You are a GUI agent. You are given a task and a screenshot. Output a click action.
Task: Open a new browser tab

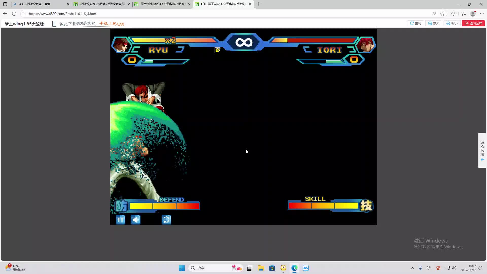(x=258, y=4)
